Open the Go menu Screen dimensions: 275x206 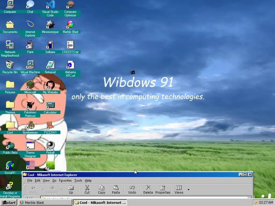click(54, 181)
